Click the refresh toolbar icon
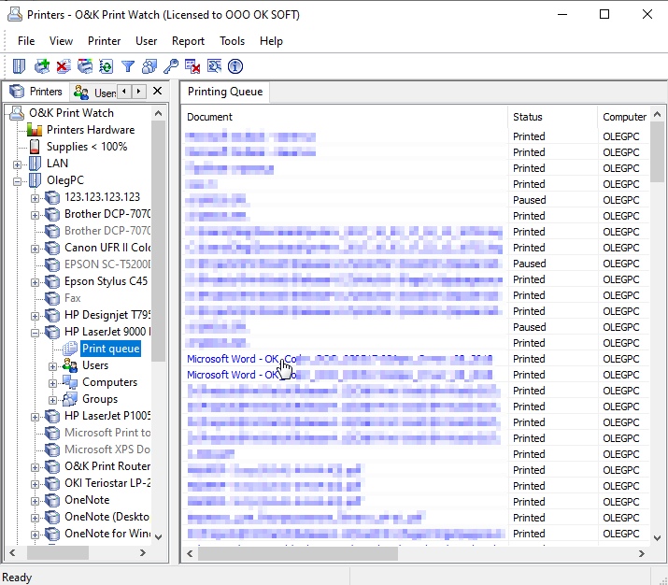The width and height of the screenshot is (668, 585). pos(107,66)
